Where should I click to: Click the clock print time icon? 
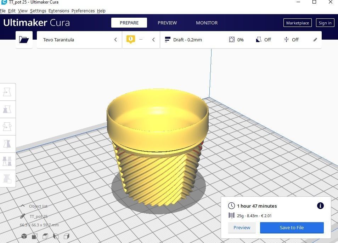(x=231, y=206)
